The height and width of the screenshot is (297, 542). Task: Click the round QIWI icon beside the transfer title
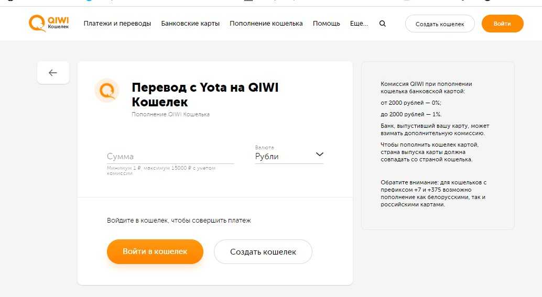click(107, 90)
